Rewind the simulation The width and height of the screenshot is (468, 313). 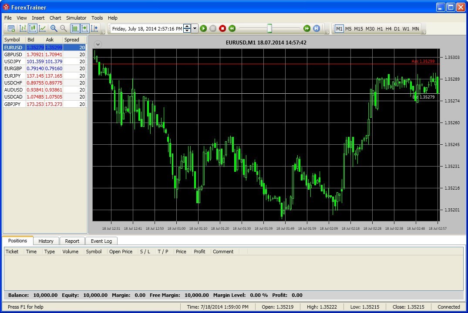[x=232, y=29]
